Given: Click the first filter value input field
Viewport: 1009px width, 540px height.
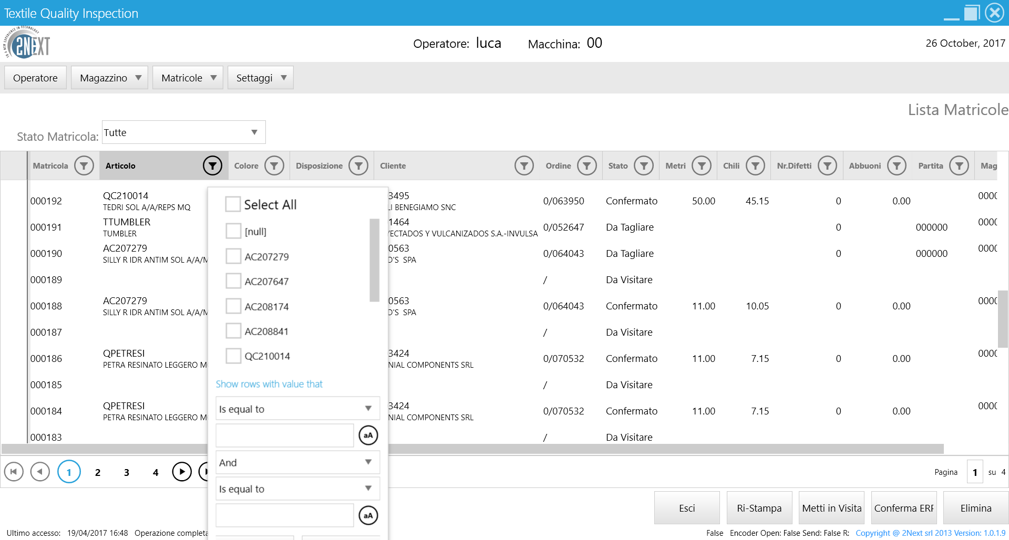Looking at the screenshot, I should 284,435.
